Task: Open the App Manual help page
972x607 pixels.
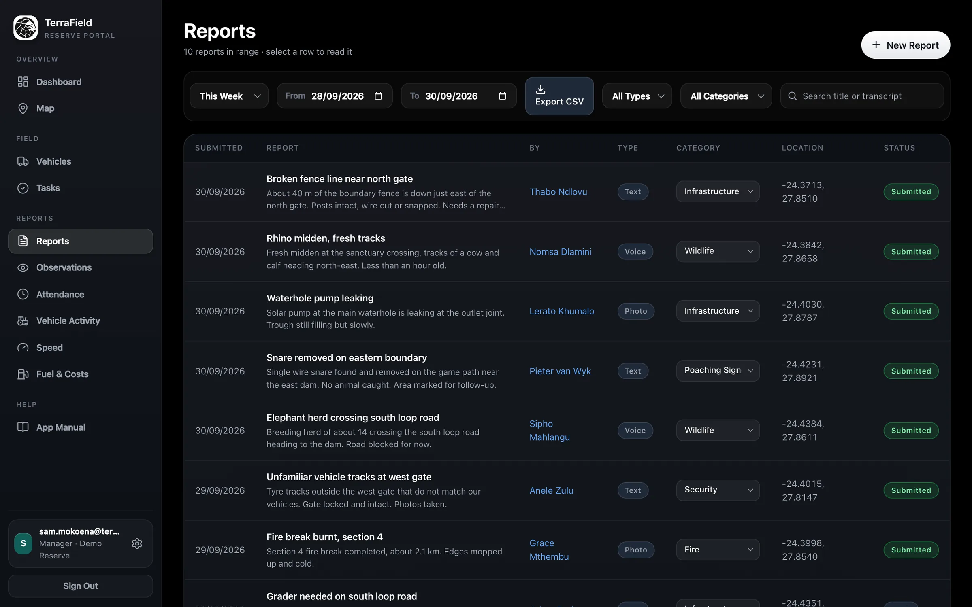Action: click(x=81, y=427)
